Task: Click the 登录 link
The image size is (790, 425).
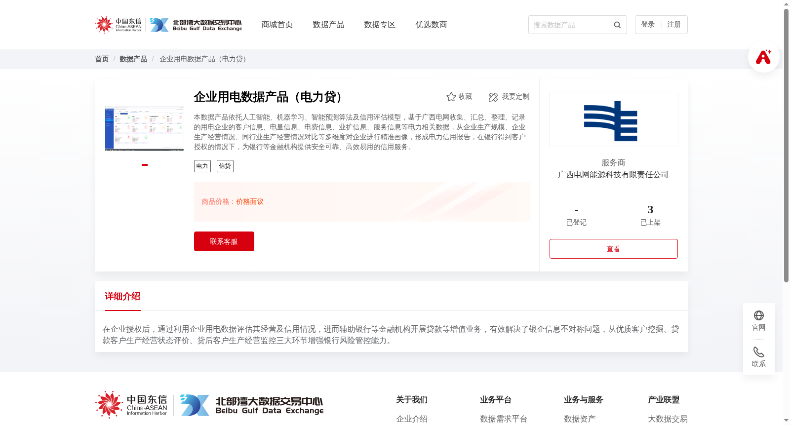Action: [648, 25]
